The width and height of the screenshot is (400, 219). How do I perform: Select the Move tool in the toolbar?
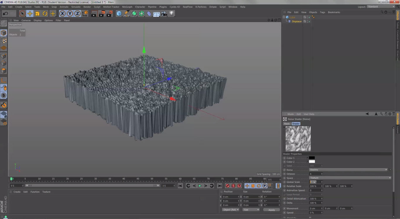click(30, 13)
